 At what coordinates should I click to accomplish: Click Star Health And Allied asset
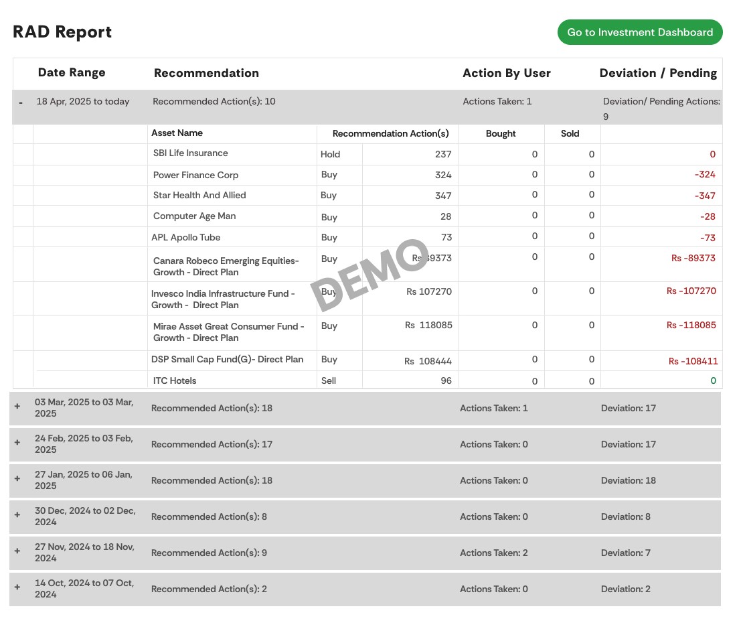coord(199,196)
